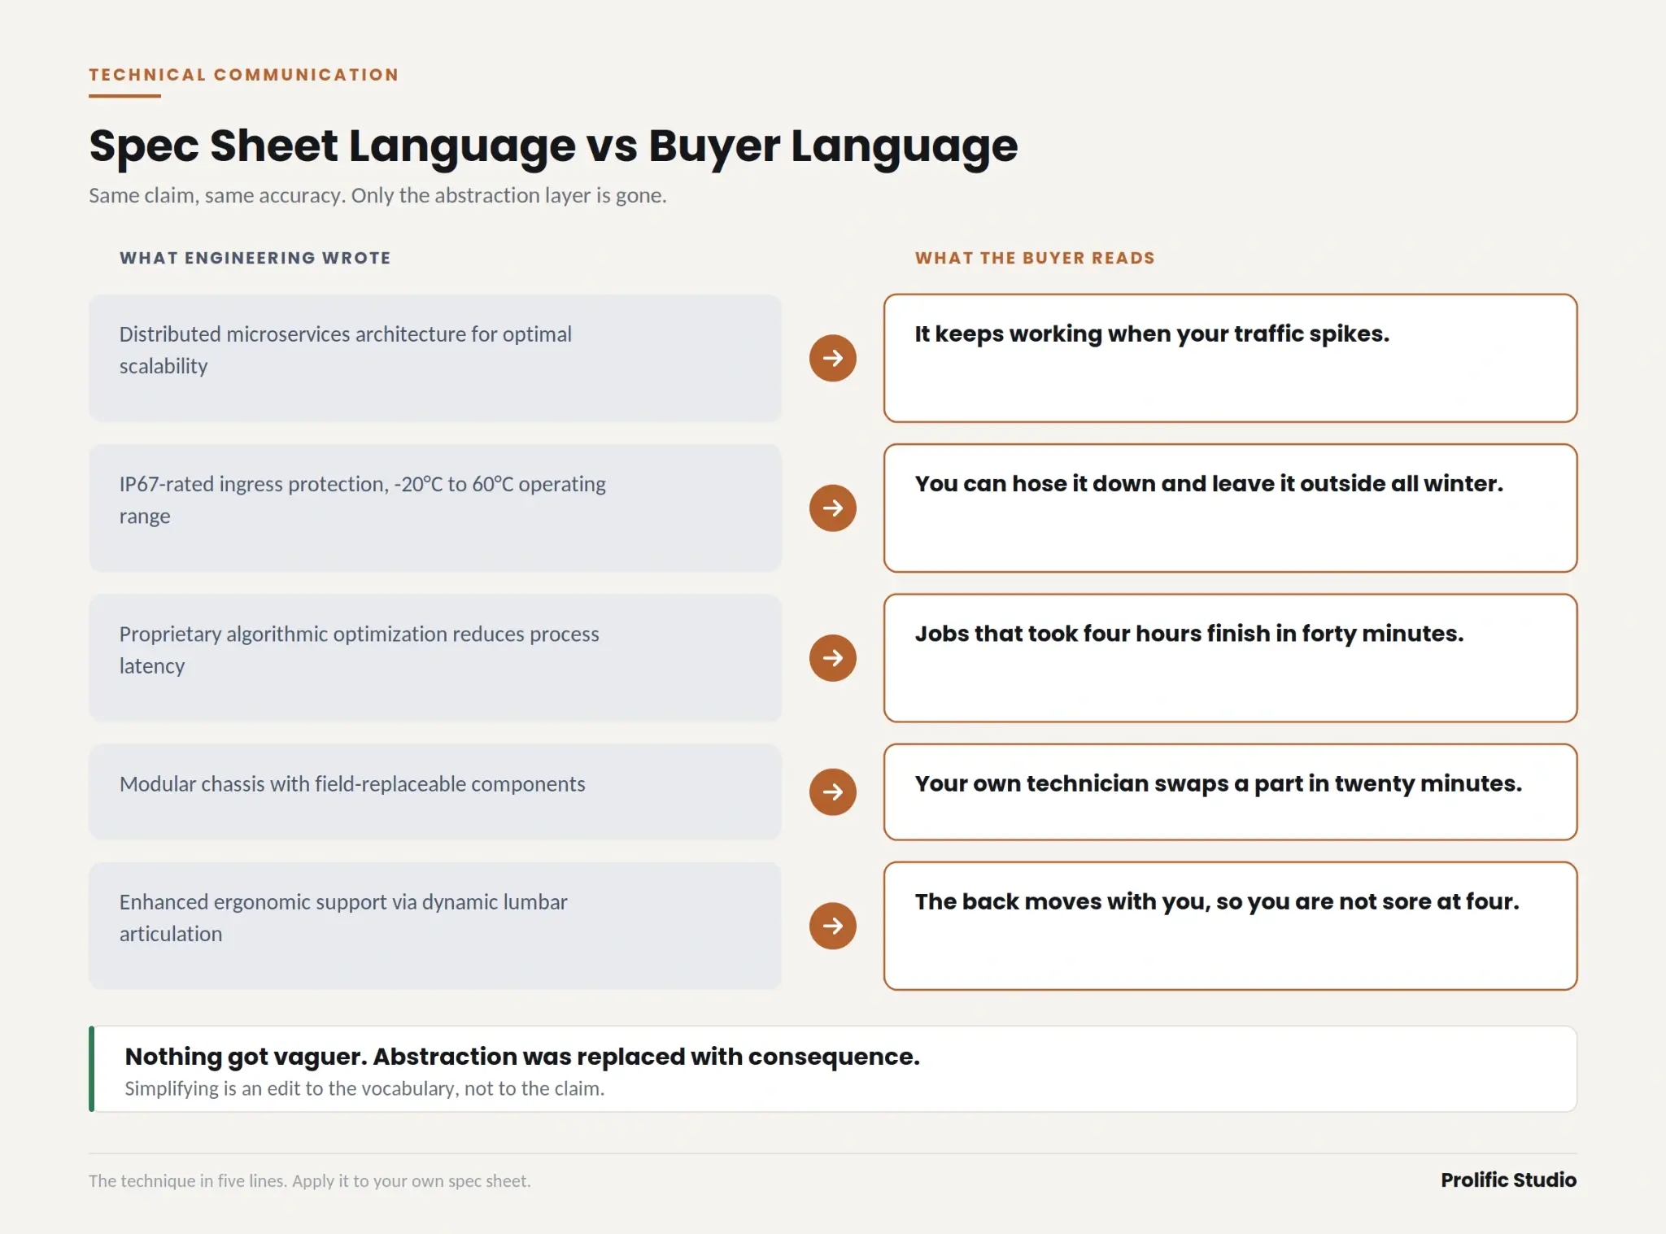Click 'Your own technician swaps a part' box

(x=1230, y=791)
